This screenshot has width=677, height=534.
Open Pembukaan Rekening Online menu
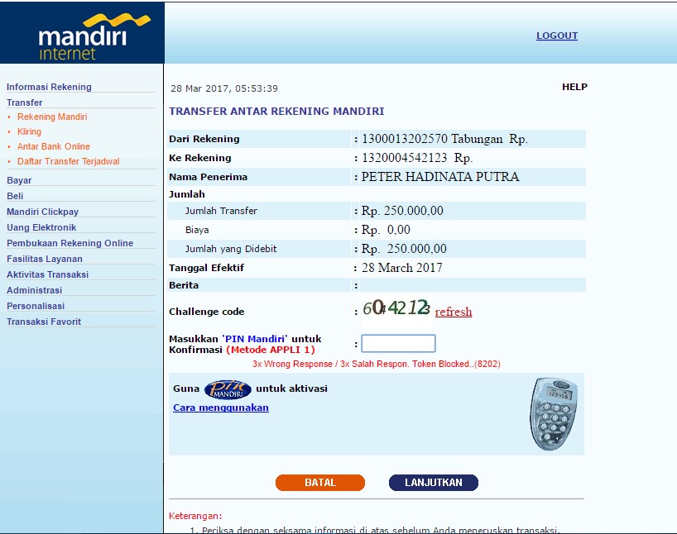tap(70, 243)
